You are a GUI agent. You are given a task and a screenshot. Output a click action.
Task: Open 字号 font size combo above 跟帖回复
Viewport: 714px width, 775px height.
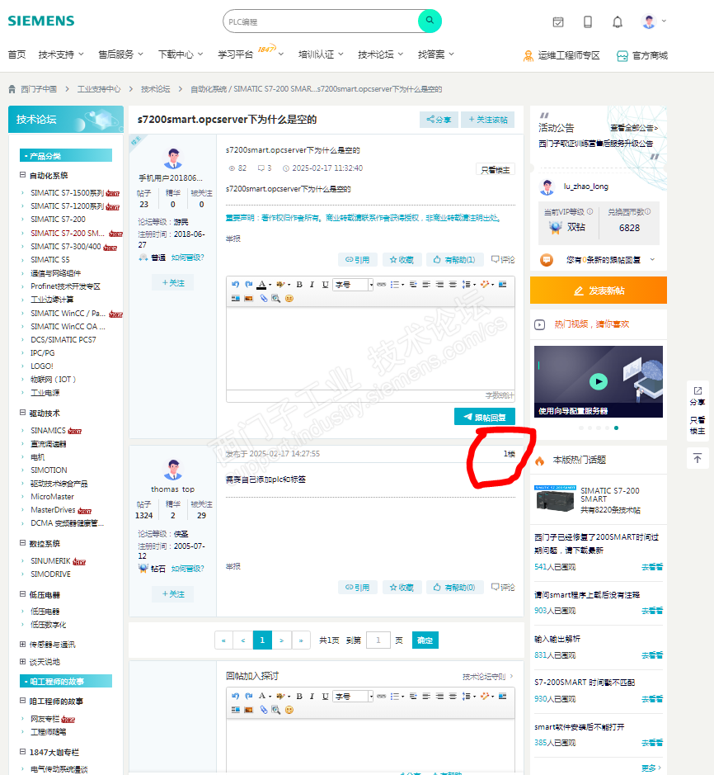tap(353, 285)
